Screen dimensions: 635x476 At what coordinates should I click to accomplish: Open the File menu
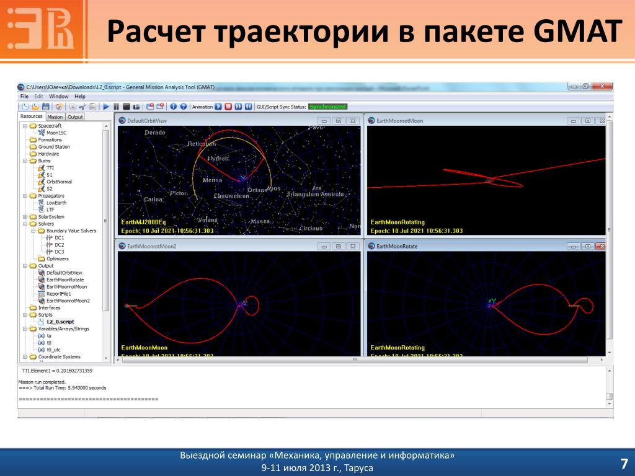pos(24,96)
